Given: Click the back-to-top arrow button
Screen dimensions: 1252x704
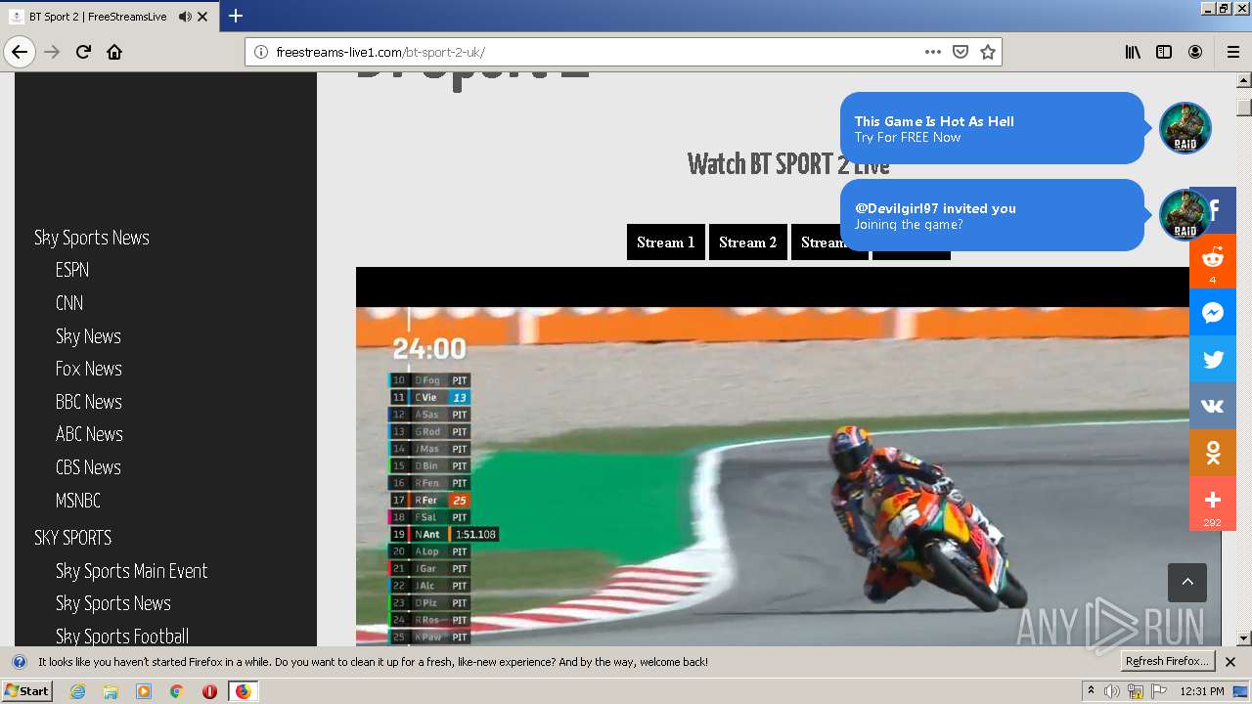Looking at the screenshot, I should coord(1187,583).
